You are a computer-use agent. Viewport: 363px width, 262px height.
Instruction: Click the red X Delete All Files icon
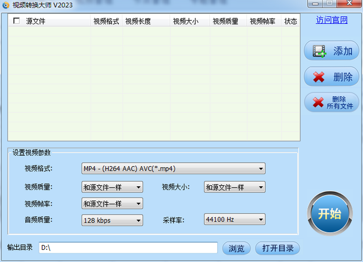click(318, 102)
